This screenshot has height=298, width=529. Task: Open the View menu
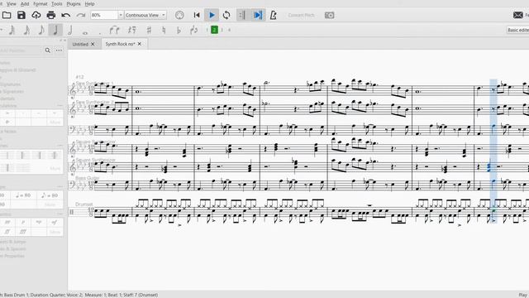click(x=12, y=3)
